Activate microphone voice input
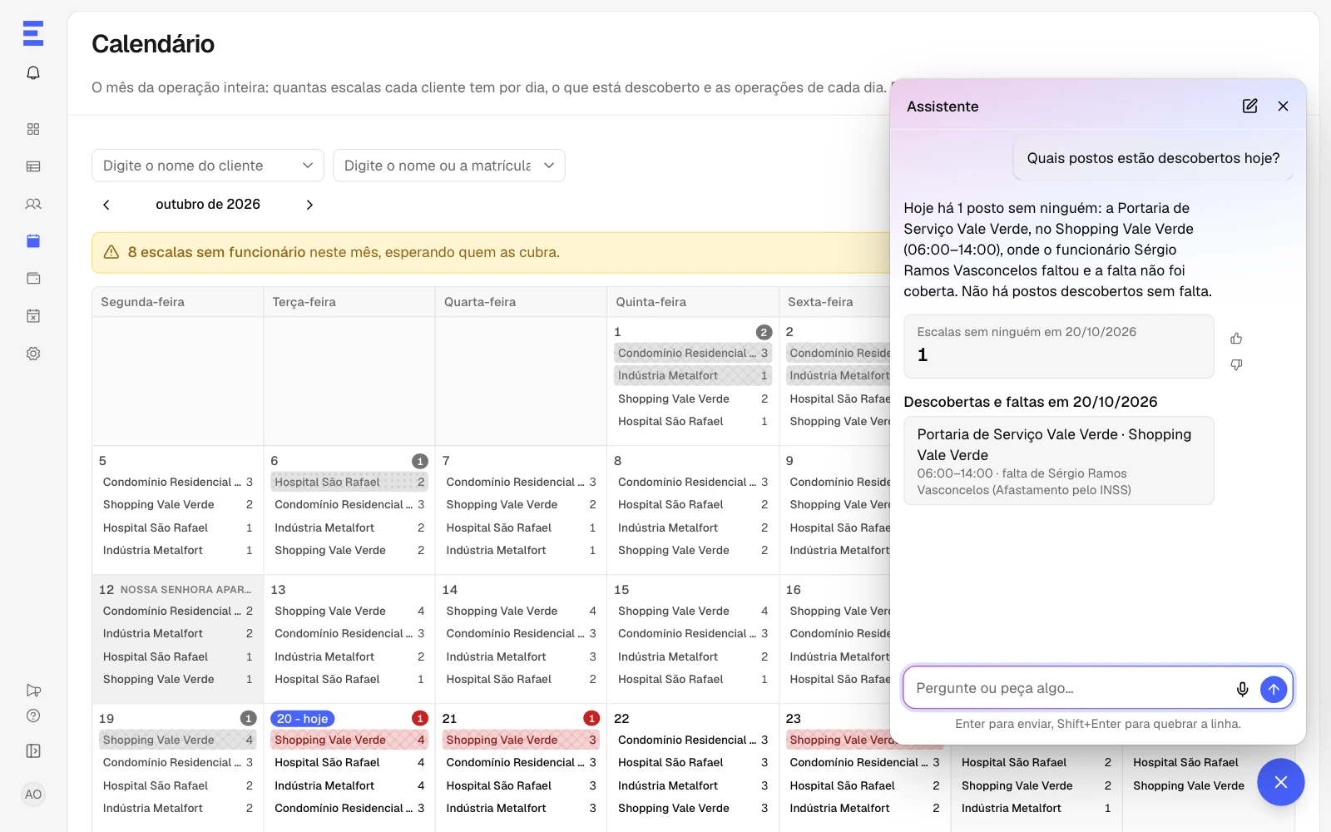Image resolution: width=1331 pixels, height=832 pixels. point(1242,689)
